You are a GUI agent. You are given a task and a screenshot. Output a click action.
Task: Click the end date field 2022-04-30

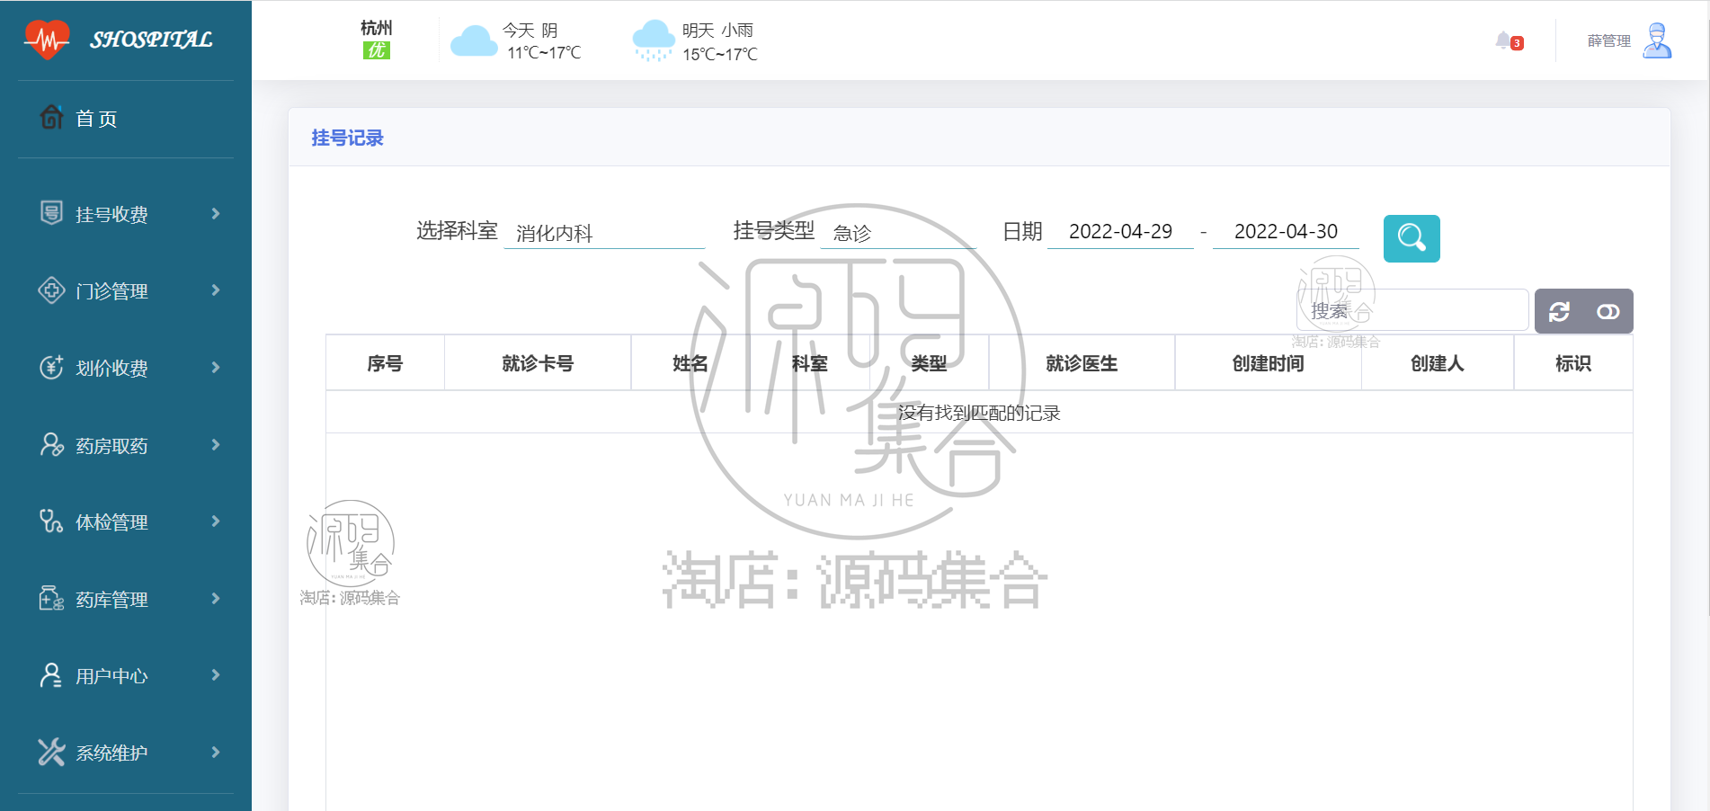[1286, 232]
